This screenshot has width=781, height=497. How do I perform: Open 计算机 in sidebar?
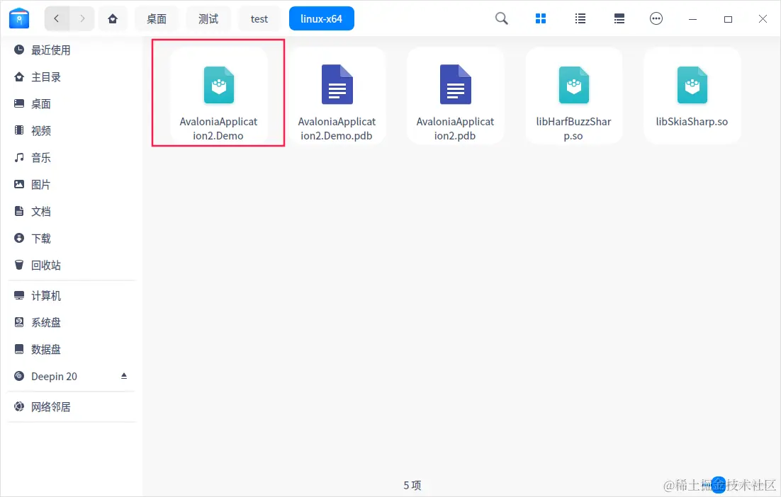click(72, 295)
